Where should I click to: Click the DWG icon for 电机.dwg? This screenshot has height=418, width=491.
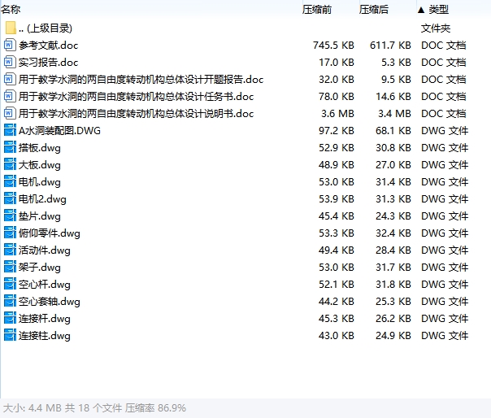pyautogui.click(x=10, y=181)
